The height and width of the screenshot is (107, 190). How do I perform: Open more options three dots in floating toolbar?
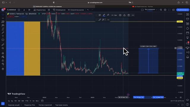[133, 15]
